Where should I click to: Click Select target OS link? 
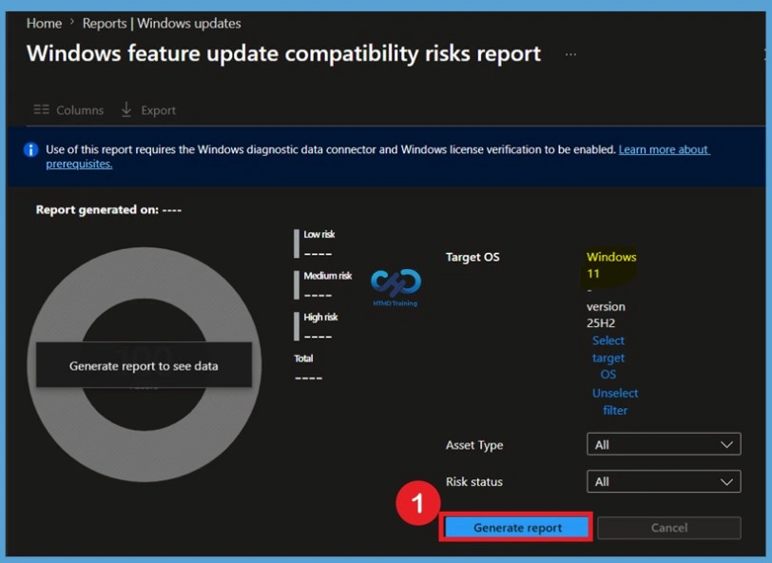(608, 358)
